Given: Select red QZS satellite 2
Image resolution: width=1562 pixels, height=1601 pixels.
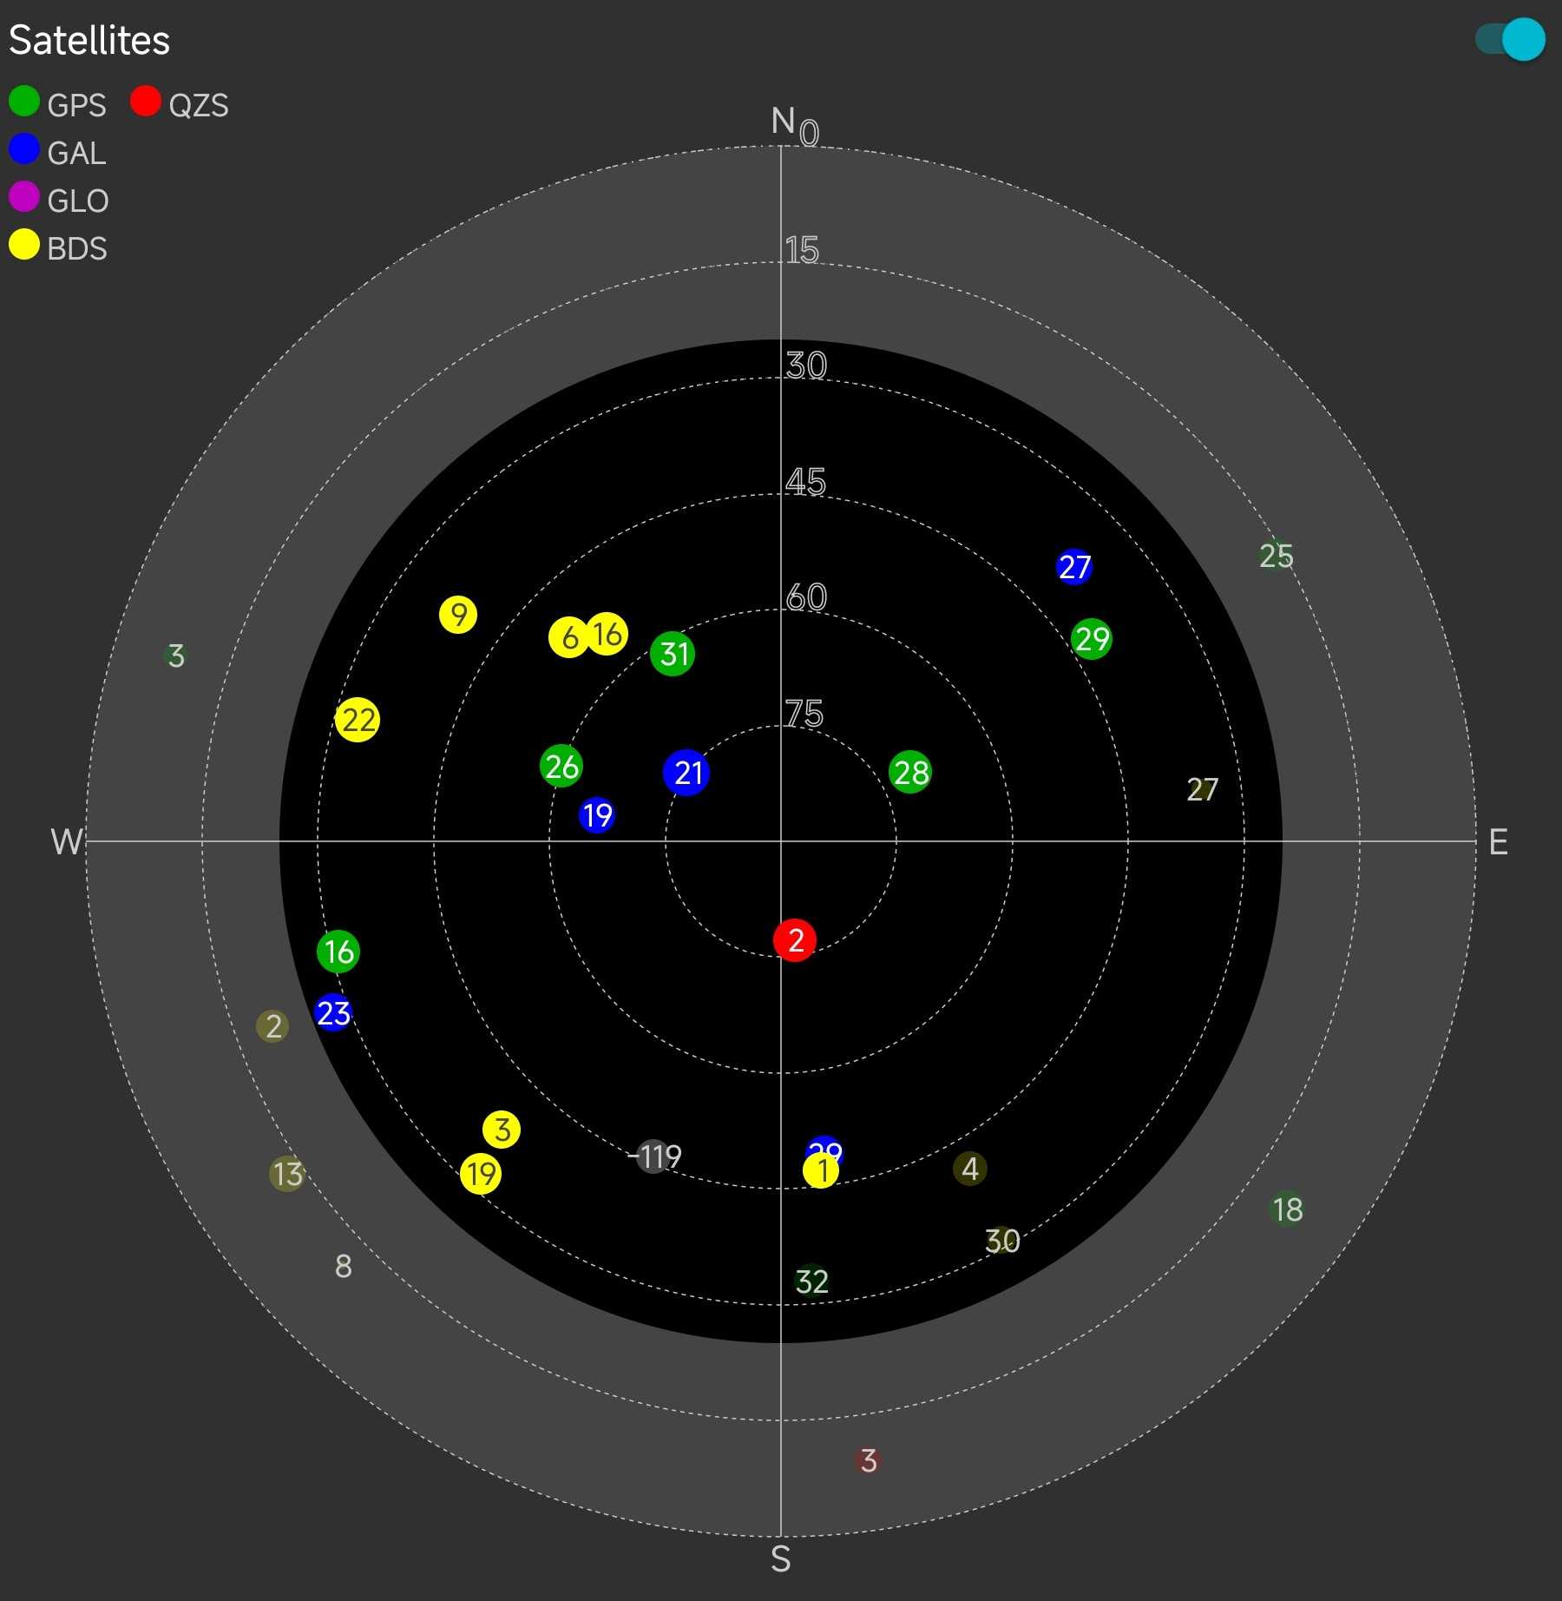Looking at the screenshot, I should click(795, 940).
